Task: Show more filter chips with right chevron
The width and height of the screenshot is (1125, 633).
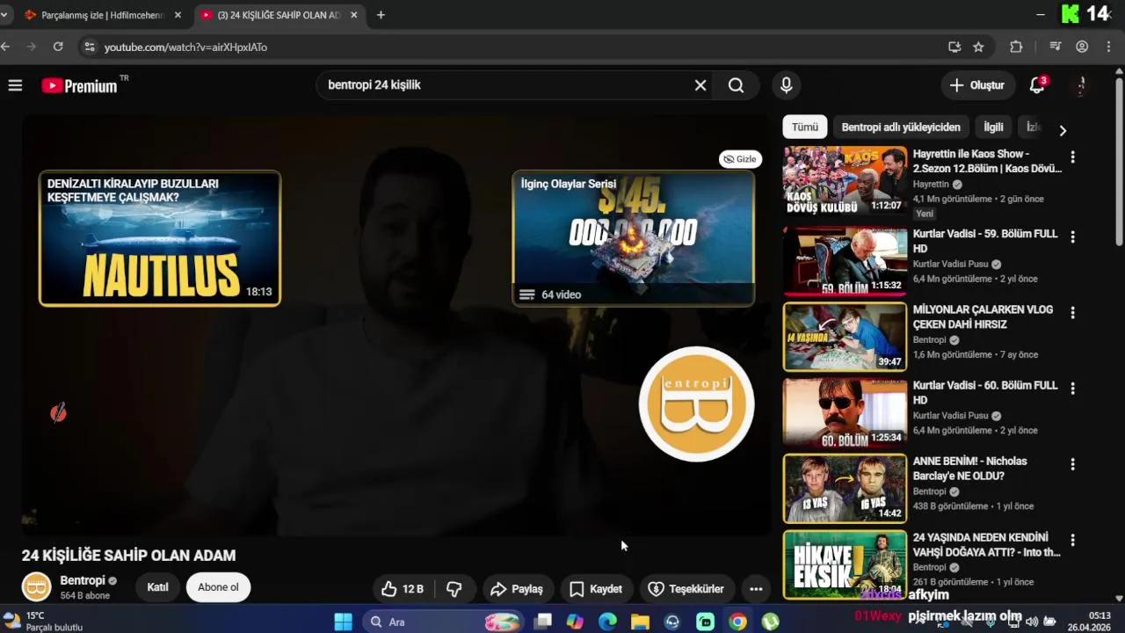Action: (1063, 130)
